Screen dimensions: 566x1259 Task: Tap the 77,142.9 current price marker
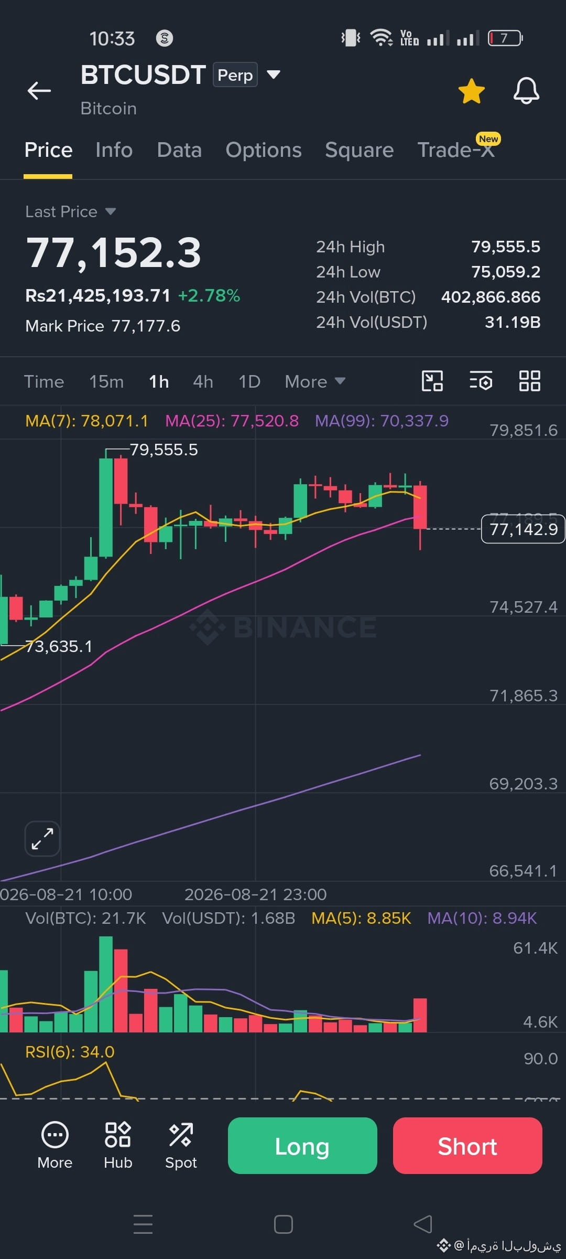[523, 529]
